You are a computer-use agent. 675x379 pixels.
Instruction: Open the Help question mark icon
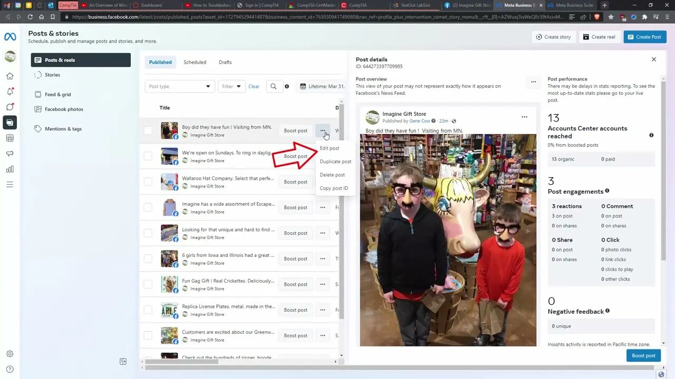click(10, 370)
